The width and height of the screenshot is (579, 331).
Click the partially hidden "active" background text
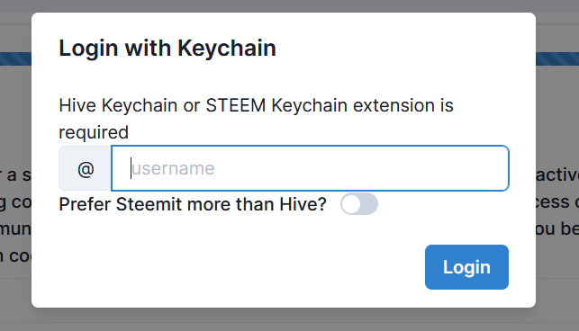coord(557,174)
